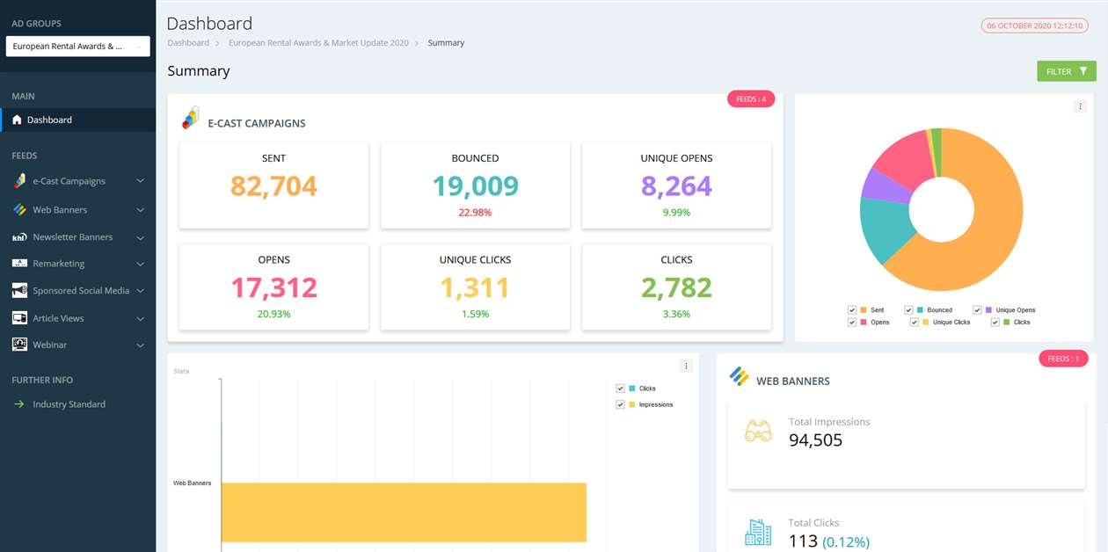Click the Summary breadcrumb item

pos(445,42)
